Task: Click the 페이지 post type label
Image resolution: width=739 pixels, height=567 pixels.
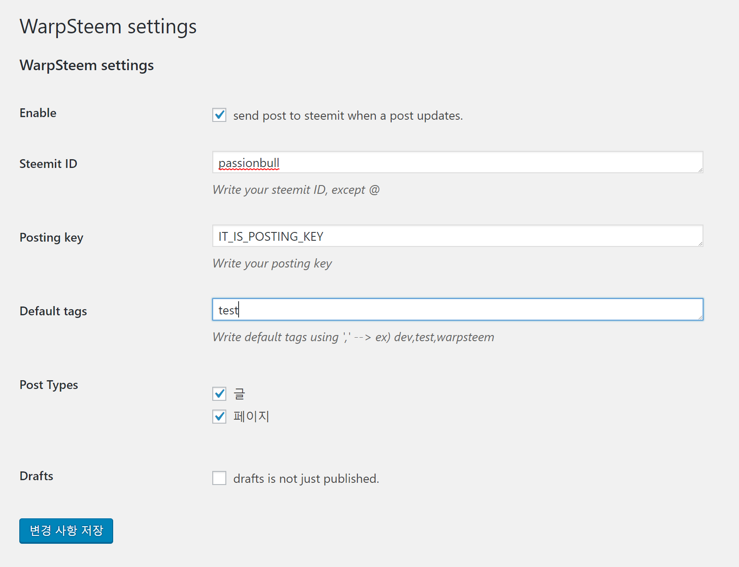Action: click(x=251, y=416)
